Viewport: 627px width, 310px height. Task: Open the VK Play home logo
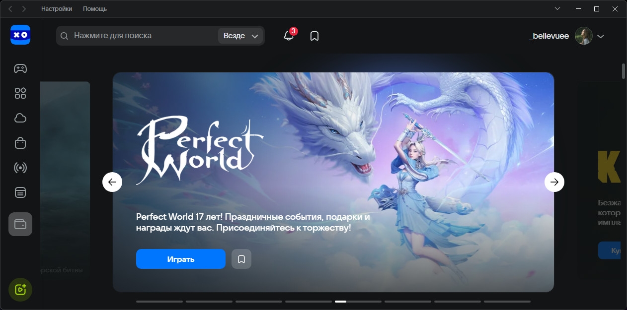pos(20,35)
